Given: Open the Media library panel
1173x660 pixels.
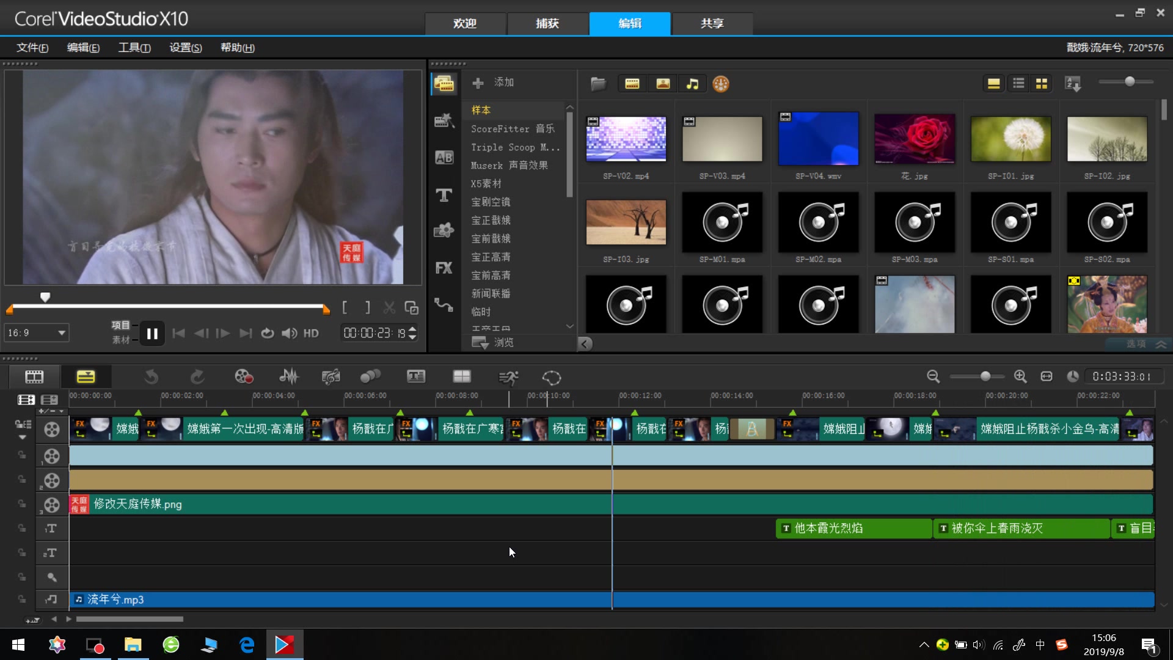Looking at the screenshot, I should point(444,84).
